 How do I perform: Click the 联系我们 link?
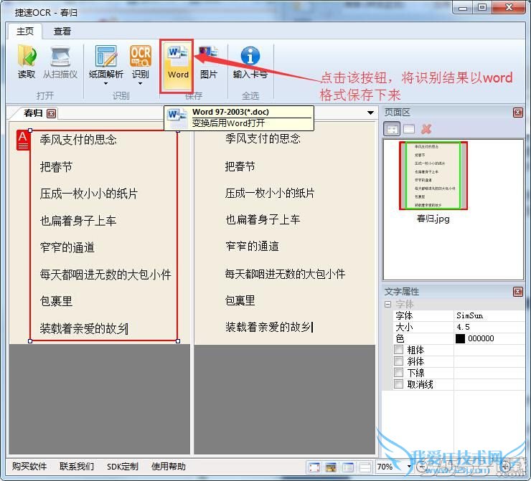coord(77,467)
